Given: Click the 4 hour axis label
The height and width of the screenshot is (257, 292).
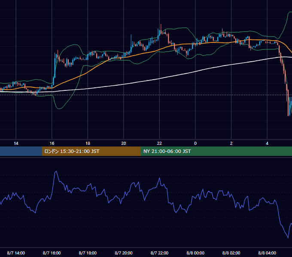Looking at the screenshot, I should click(x=267, y=143).
